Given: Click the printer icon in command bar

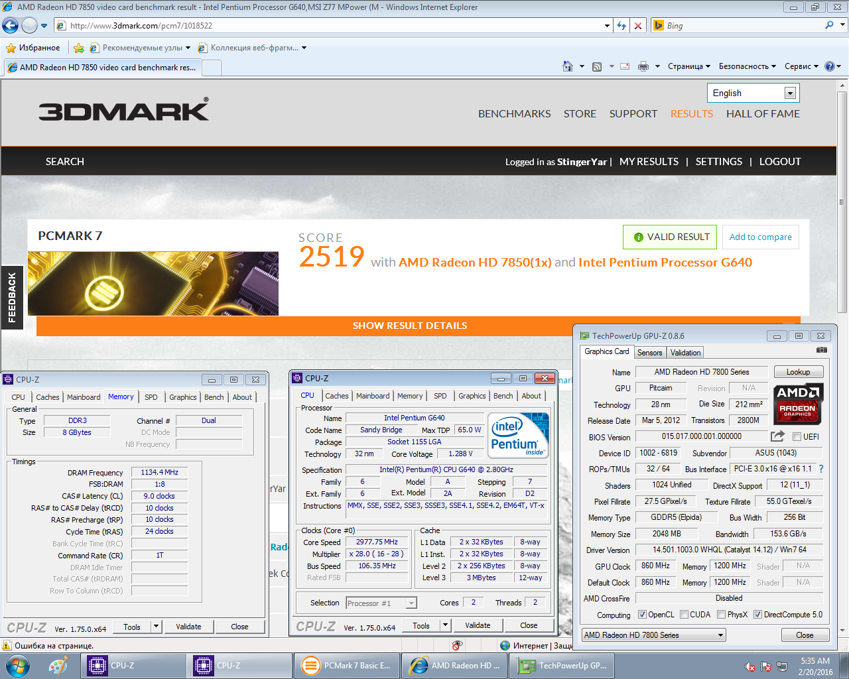Looking at the screenshot, I should point(643,66).
